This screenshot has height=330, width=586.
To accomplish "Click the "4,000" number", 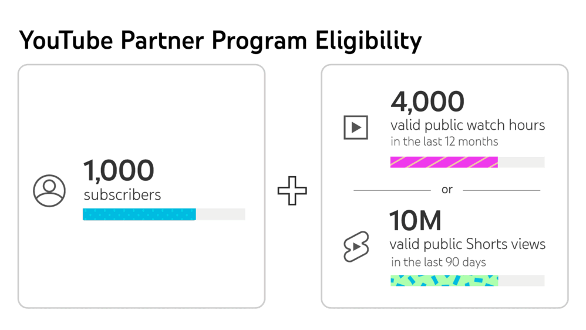I will 427,102.
